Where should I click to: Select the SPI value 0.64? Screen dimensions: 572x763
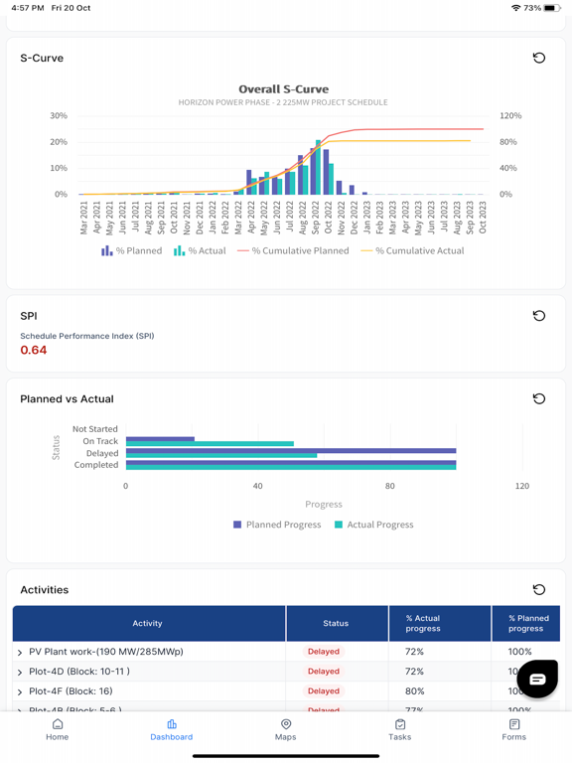[x=34, y=351]
